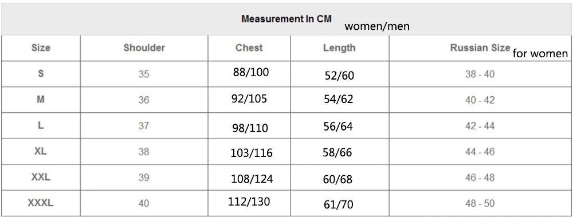Select the XXXL size row label
The height and width of the screenshot is (217, 573).
pyautogui.click(x=41, y=203)
